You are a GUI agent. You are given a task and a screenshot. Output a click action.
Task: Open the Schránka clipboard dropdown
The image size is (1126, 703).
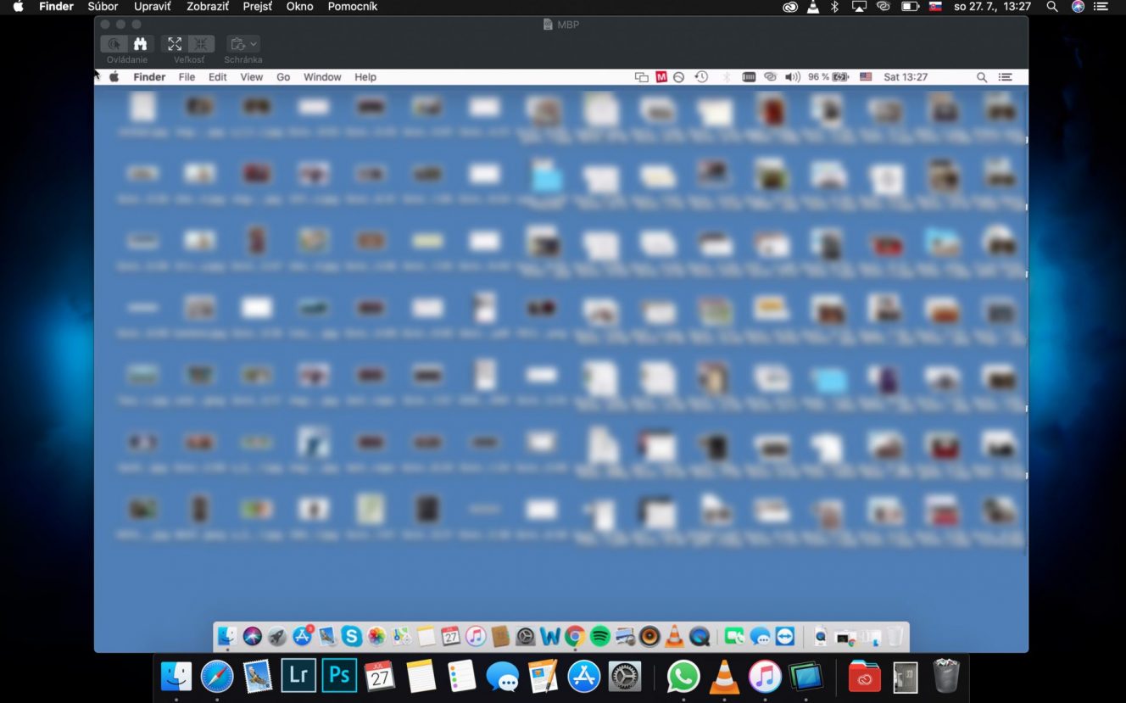pyautogui.click(x=243, y=44)
